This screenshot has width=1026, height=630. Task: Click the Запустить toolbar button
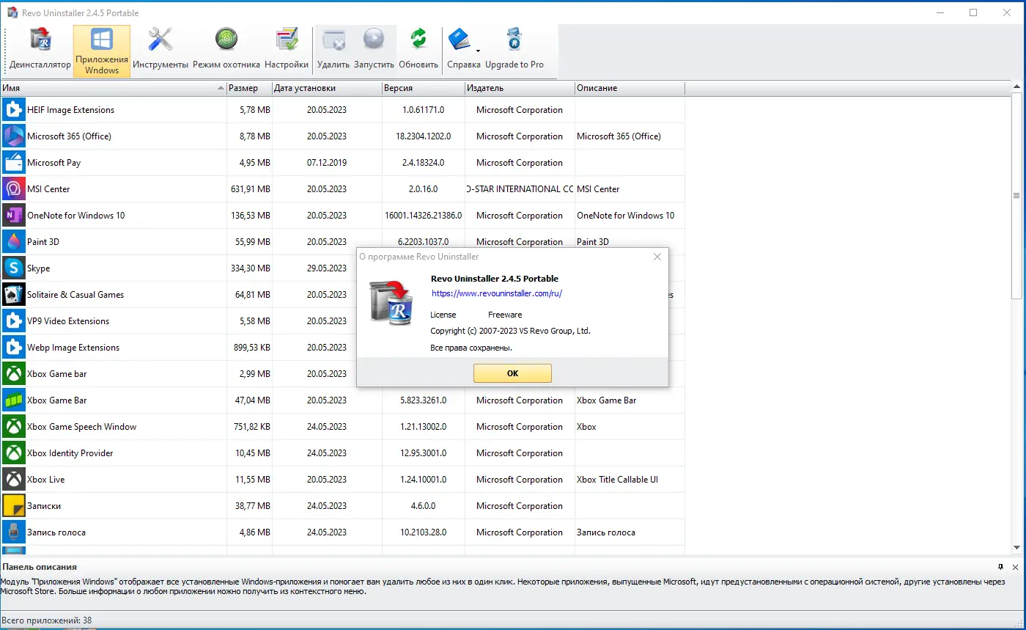coord(374,51)
